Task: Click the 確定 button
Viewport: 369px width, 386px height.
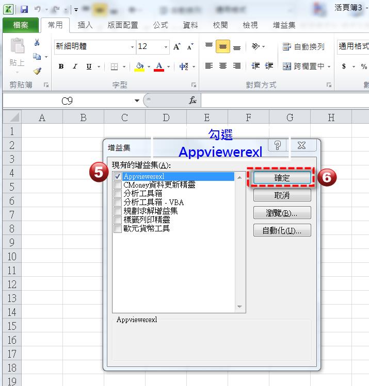Action: 282,177
